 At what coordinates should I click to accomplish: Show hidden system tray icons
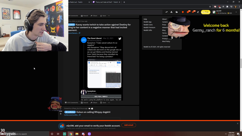point(226,134)
